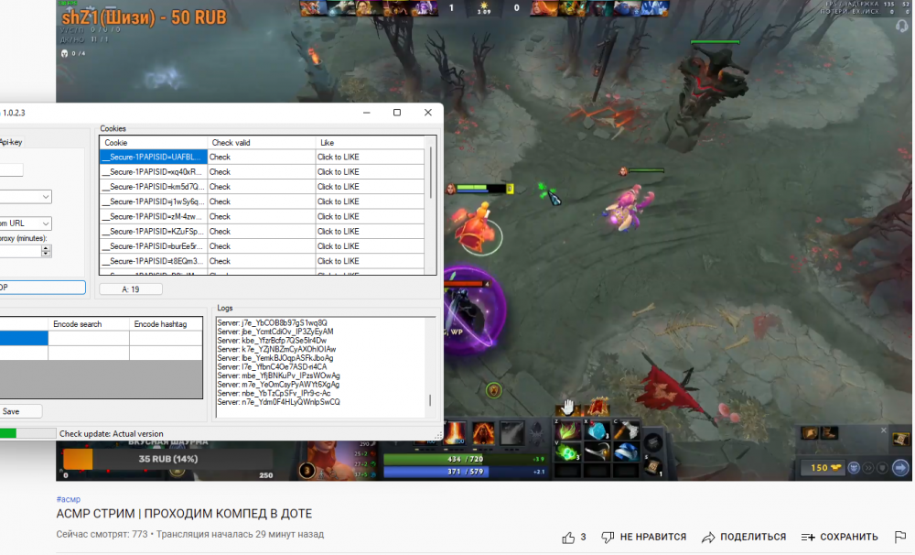
Task: Click the 35 RUB donation progress bar
Action: (x=167, y=458)
